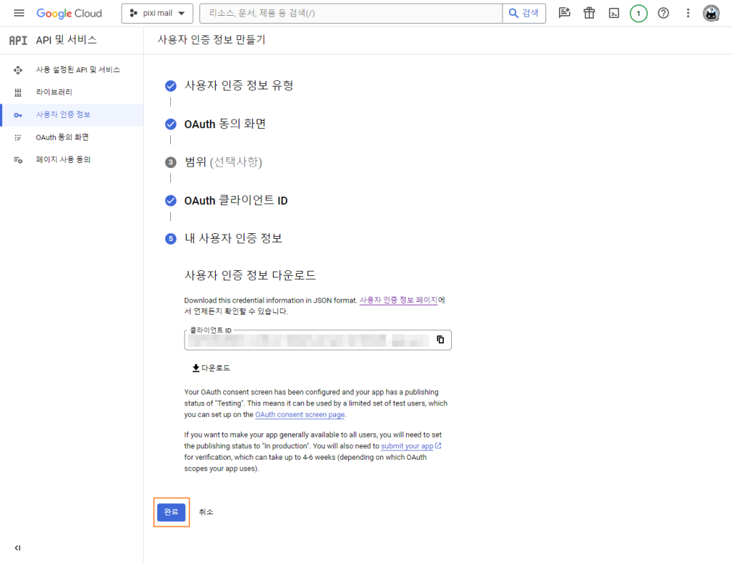Open notifications badge showing 1

(x=638, y=14)
